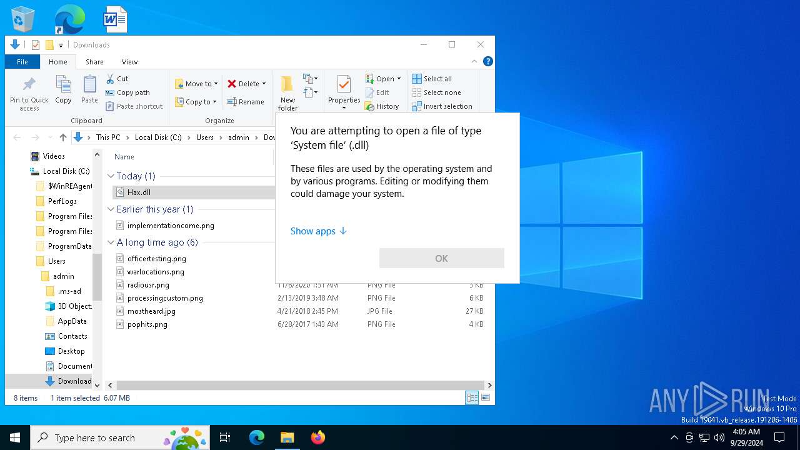The image size is (800, 450).
Task: Open the recent locations dropdown arrow
Action: [x=50, y=137]
